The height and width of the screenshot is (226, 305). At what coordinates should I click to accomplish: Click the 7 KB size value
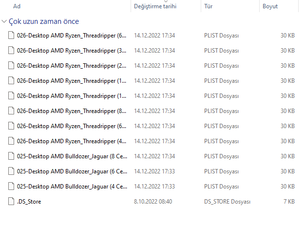tap(287, 202)
